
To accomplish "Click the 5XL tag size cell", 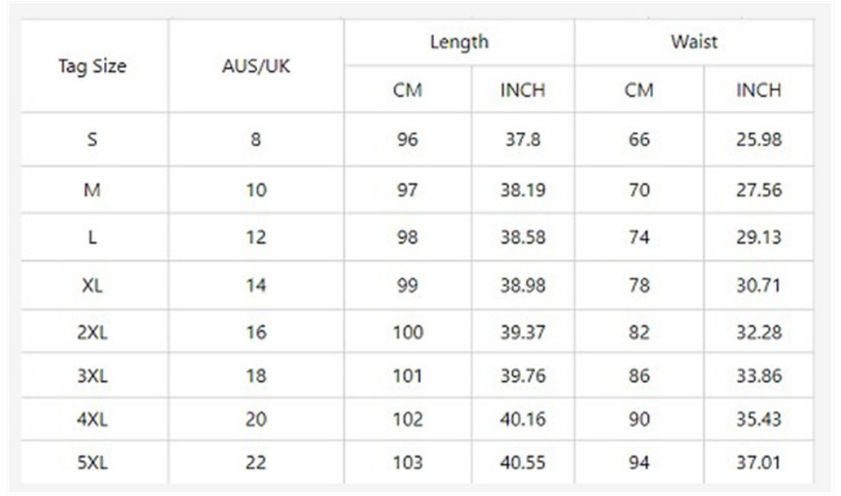I will (92, 463).
